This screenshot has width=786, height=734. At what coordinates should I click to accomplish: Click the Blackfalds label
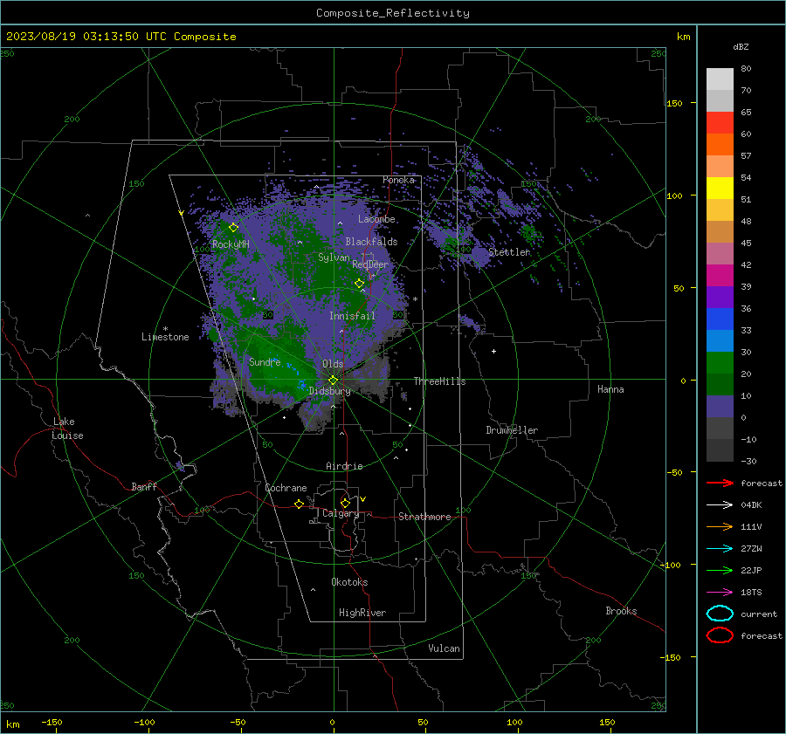pos(371,242)
